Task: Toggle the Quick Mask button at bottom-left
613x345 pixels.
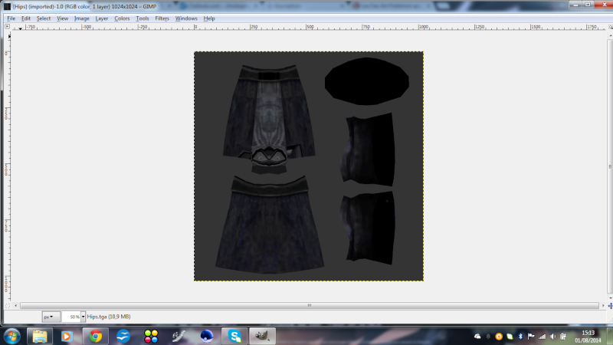Action: click(8, 306)
